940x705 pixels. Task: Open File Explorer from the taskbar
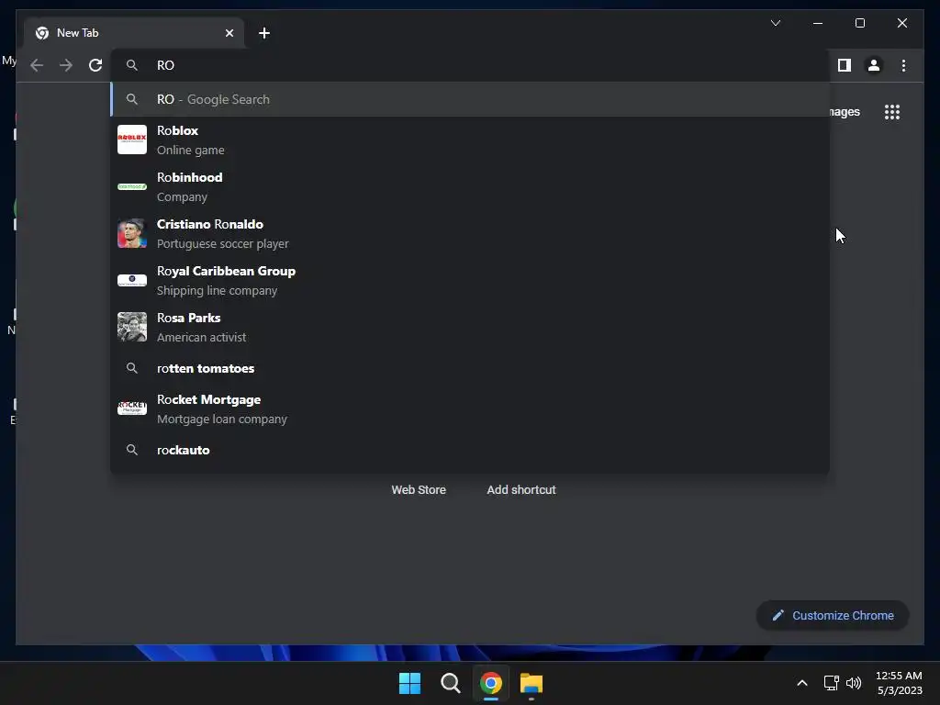pyautogui.click(x=532, y=683)
